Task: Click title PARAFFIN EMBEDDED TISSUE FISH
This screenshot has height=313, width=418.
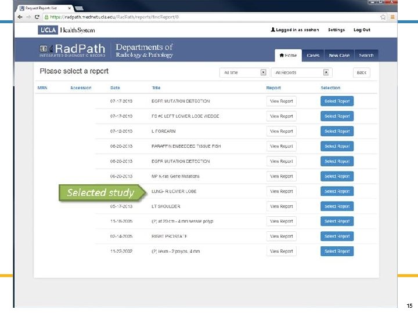Action: click(186, 146)
